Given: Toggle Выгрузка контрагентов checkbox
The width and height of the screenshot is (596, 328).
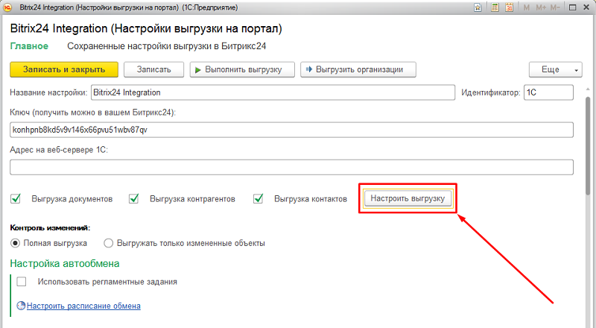Looking at the screenshot, I should [134, 198].
